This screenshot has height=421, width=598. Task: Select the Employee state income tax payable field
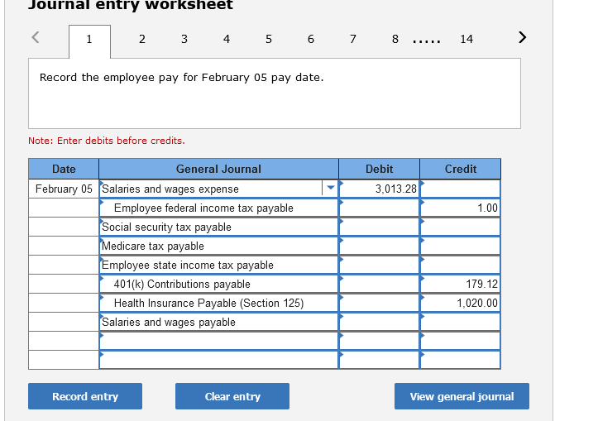coord(218,265)
